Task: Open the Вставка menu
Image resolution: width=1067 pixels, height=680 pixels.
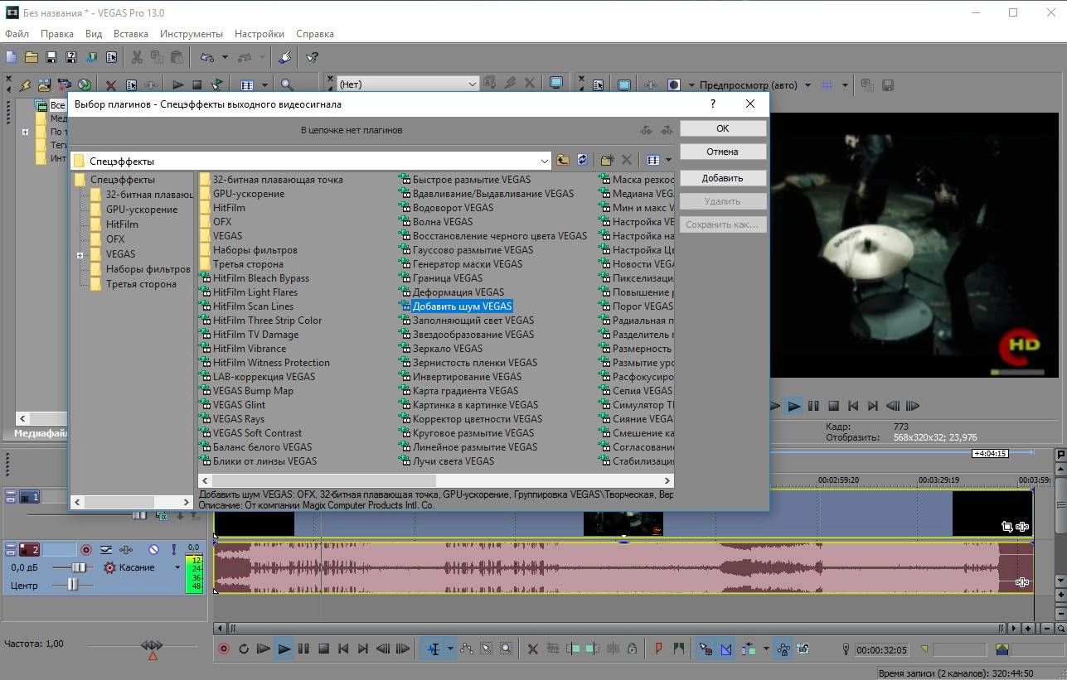Action: 131,34
